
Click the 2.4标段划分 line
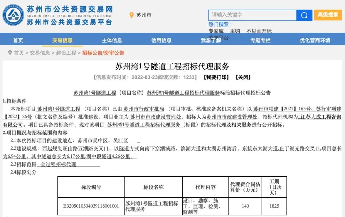pos(23,173)
